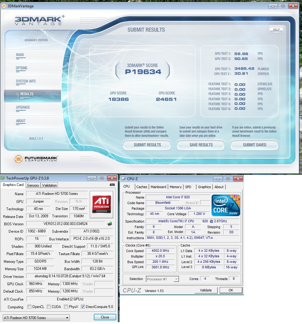Screen dimensions: 302x324
Task: Click the Bandwidth 83.2 GB/s field
Action: click(x=97, y=269)
